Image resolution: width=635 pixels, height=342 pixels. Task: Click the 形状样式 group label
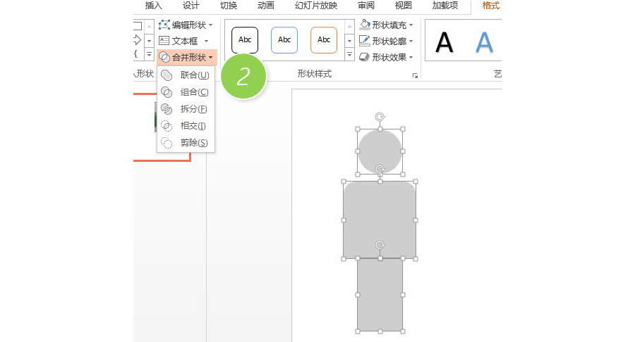click(x=315, y=73)
